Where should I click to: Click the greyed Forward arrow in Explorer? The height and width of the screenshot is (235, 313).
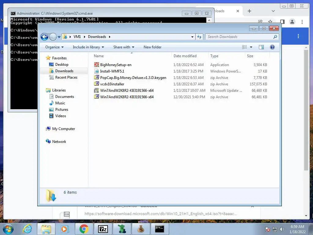[x=53, y=37]
